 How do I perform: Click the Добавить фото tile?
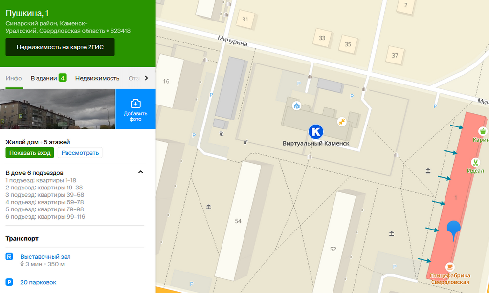135,109
